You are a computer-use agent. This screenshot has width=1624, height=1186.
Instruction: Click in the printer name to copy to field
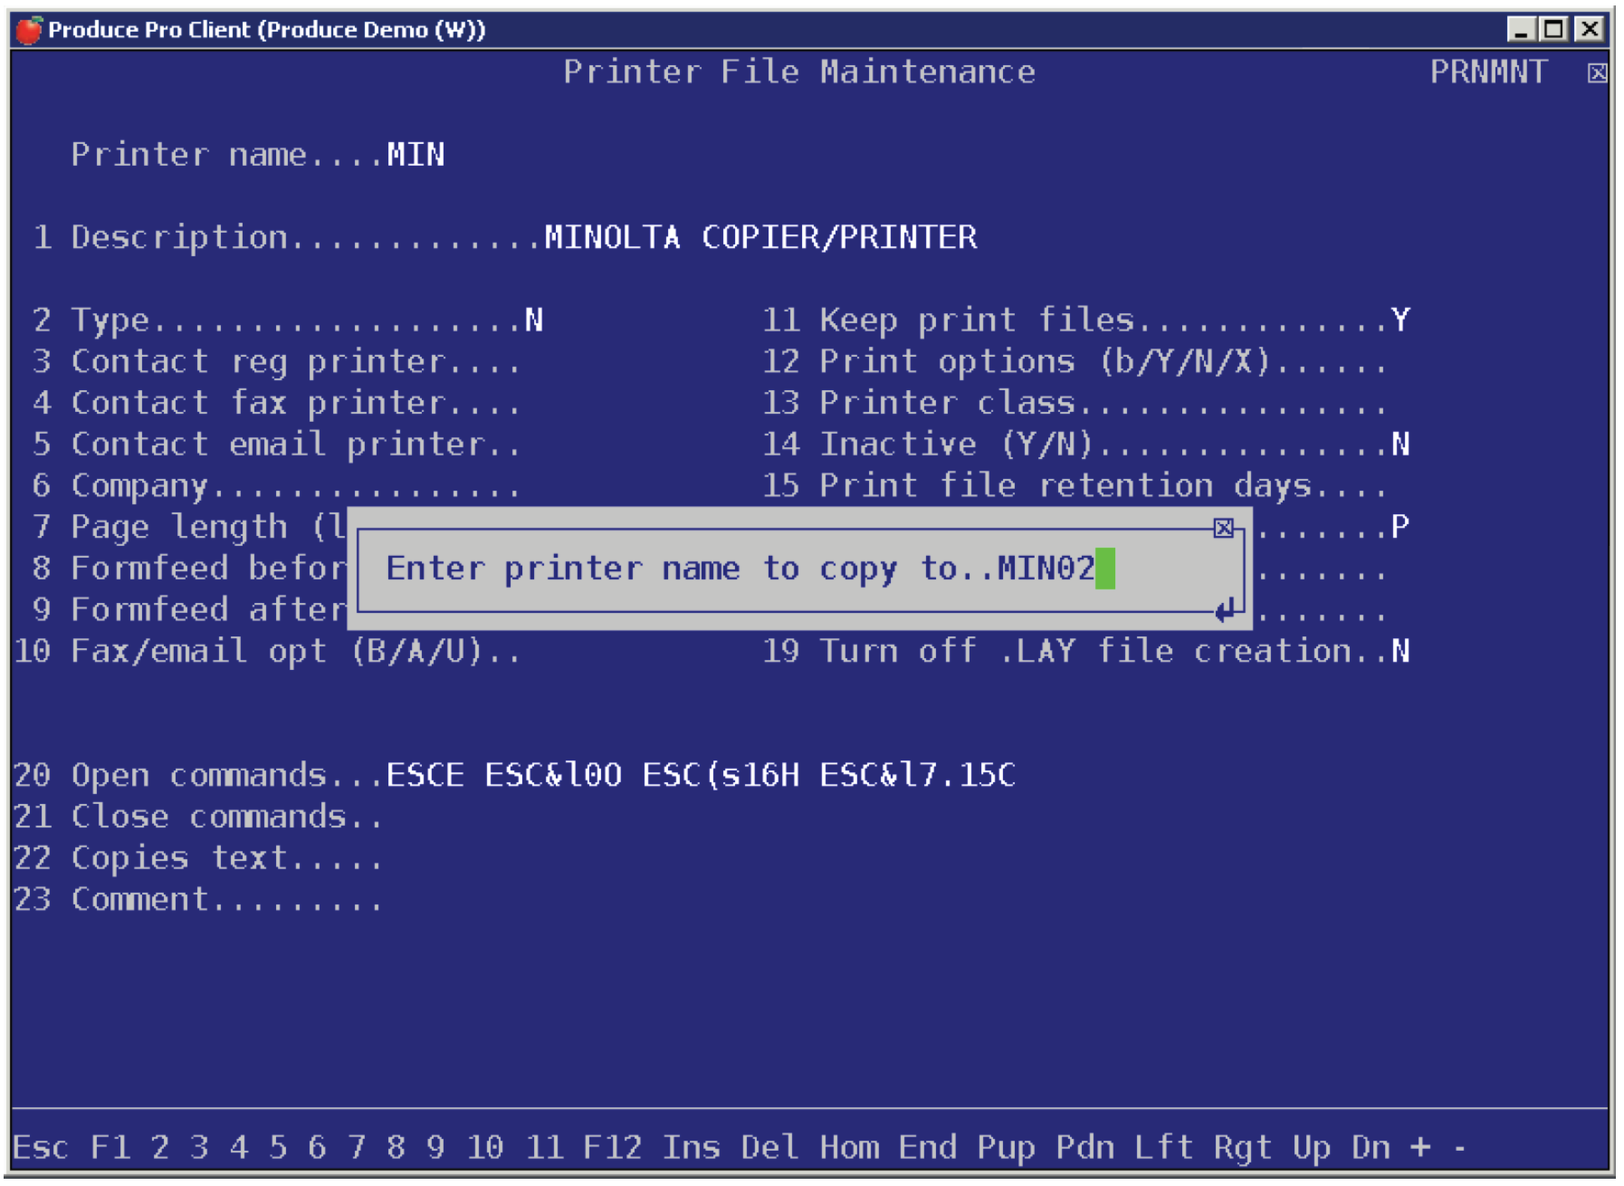(1055, 569)
